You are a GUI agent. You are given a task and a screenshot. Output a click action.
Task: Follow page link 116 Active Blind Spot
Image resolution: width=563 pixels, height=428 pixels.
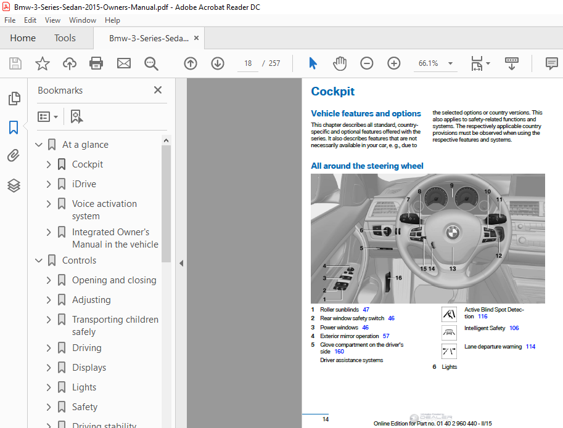[x=483, y=316]
